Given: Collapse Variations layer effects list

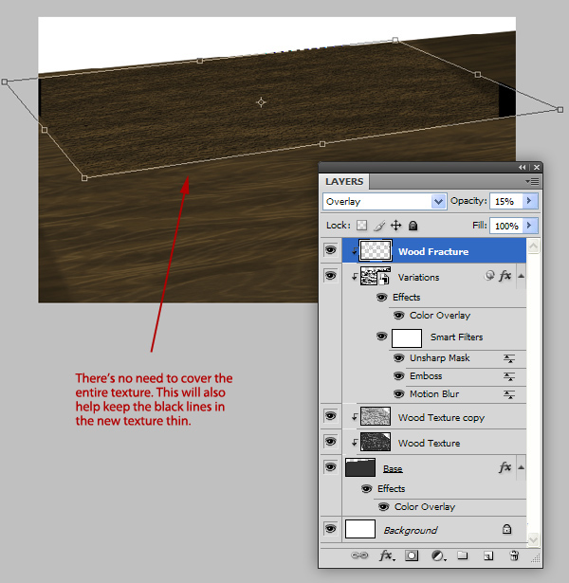Looking at the screenshot, I should tap(521, 276).
